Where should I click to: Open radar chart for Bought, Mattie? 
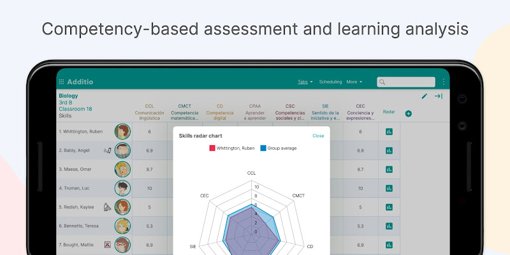pyautogui.click(x=389, y=245)
